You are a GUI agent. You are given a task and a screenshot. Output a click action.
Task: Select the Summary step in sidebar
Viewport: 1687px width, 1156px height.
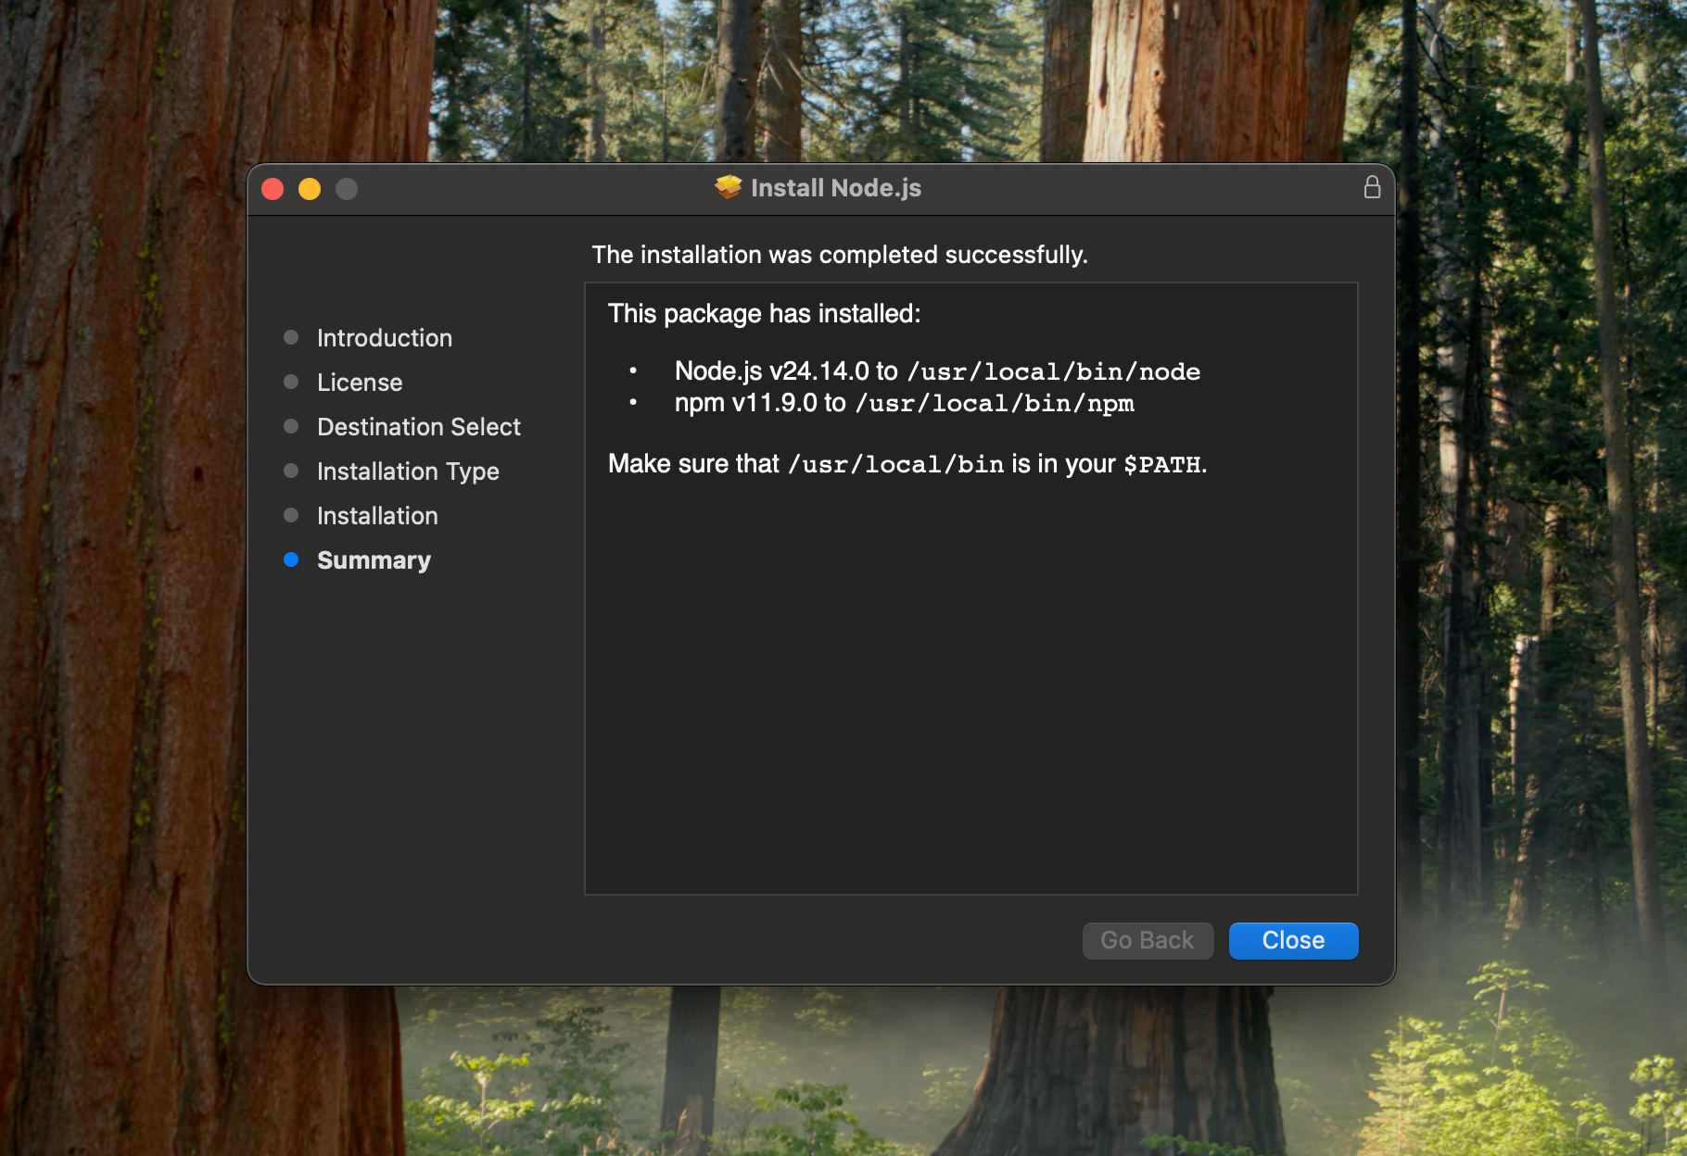pyautogui.click(x=374, y=560)
